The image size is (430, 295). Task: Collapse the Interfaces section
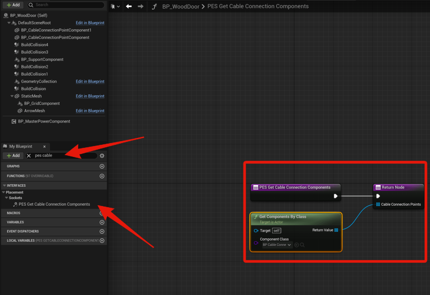tap(4, 185)
